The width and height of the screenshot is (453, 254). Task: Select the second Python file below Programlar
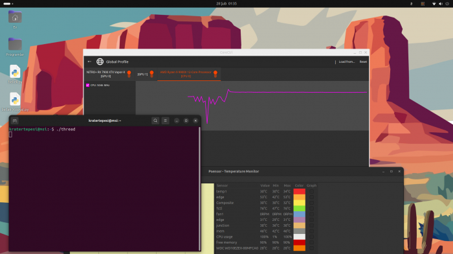click(x=15, y=99)
